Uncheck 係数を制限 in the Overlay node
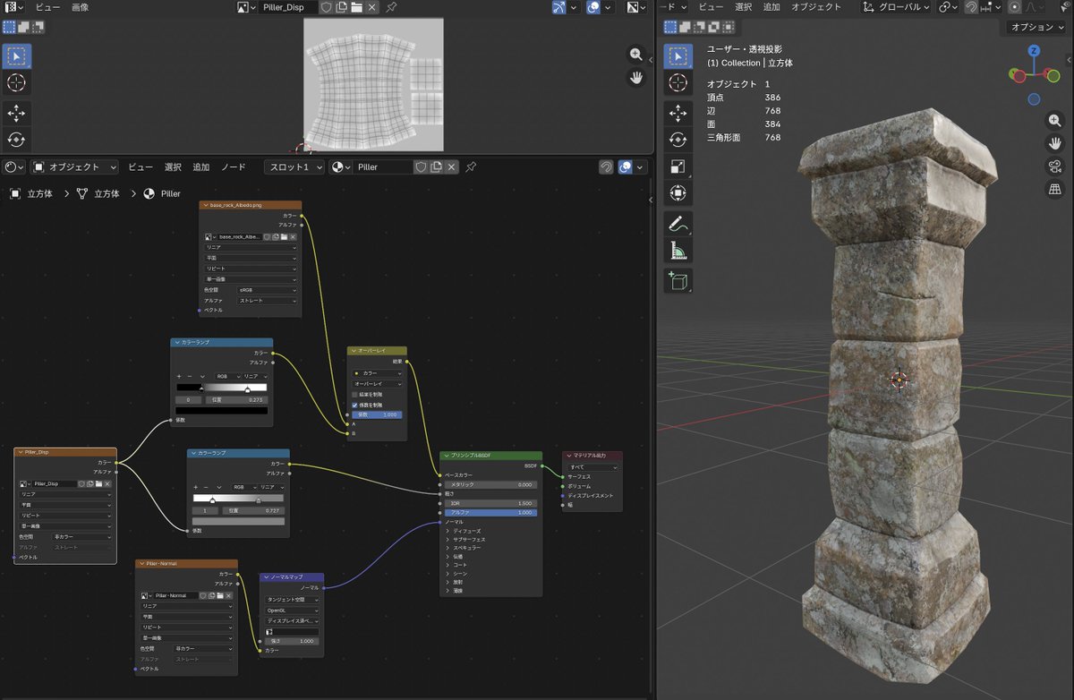Screen dimensions: 1074x700 tap(355, 405)
